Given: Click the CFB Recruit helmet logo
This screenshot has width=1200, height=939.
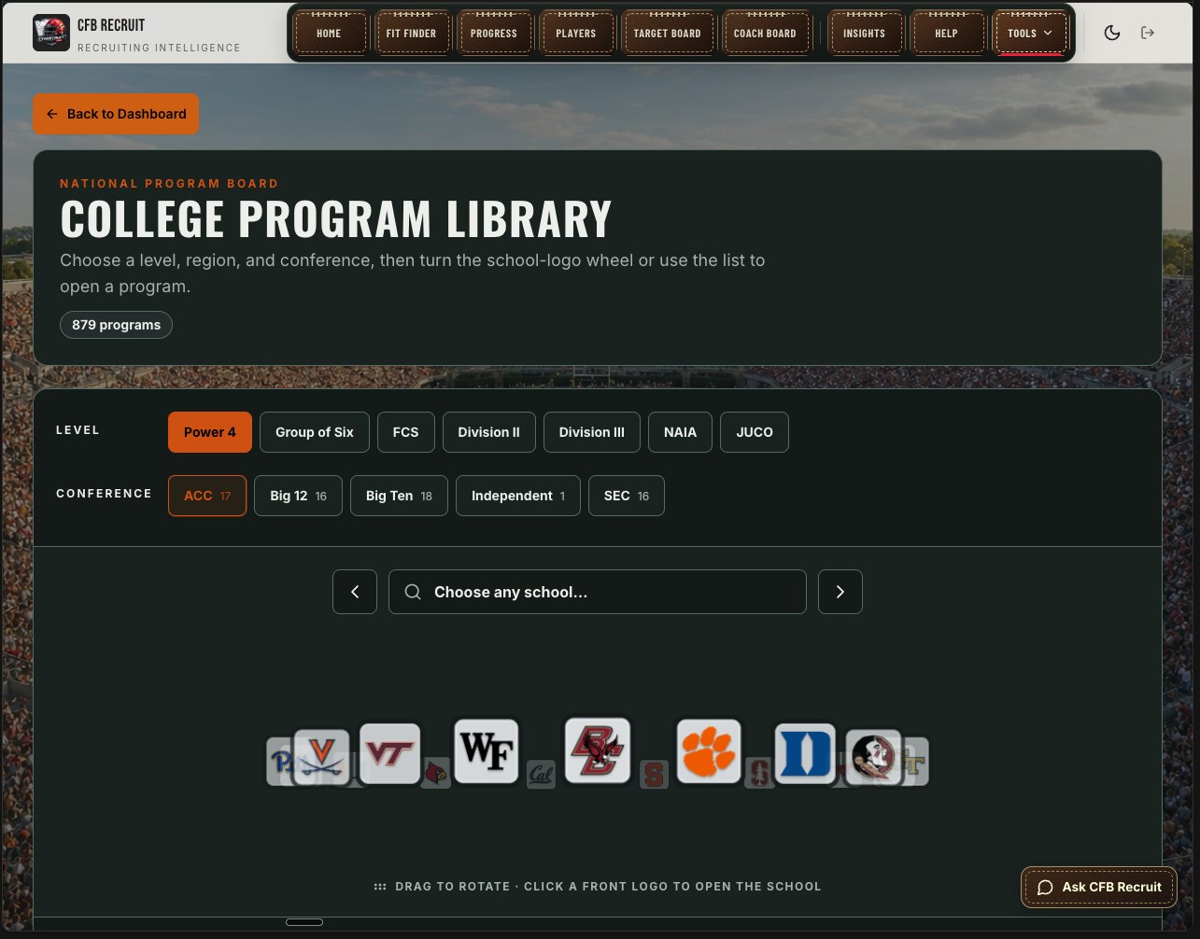Looking at the screenshot, I should tap(50, 33).
